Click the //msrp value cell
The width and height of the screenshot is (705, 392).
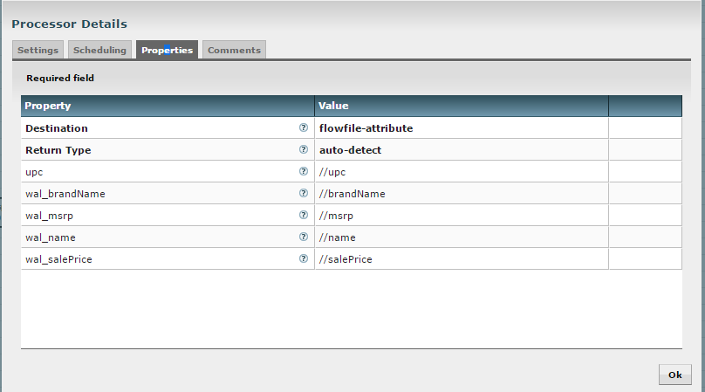pos(461,216)
